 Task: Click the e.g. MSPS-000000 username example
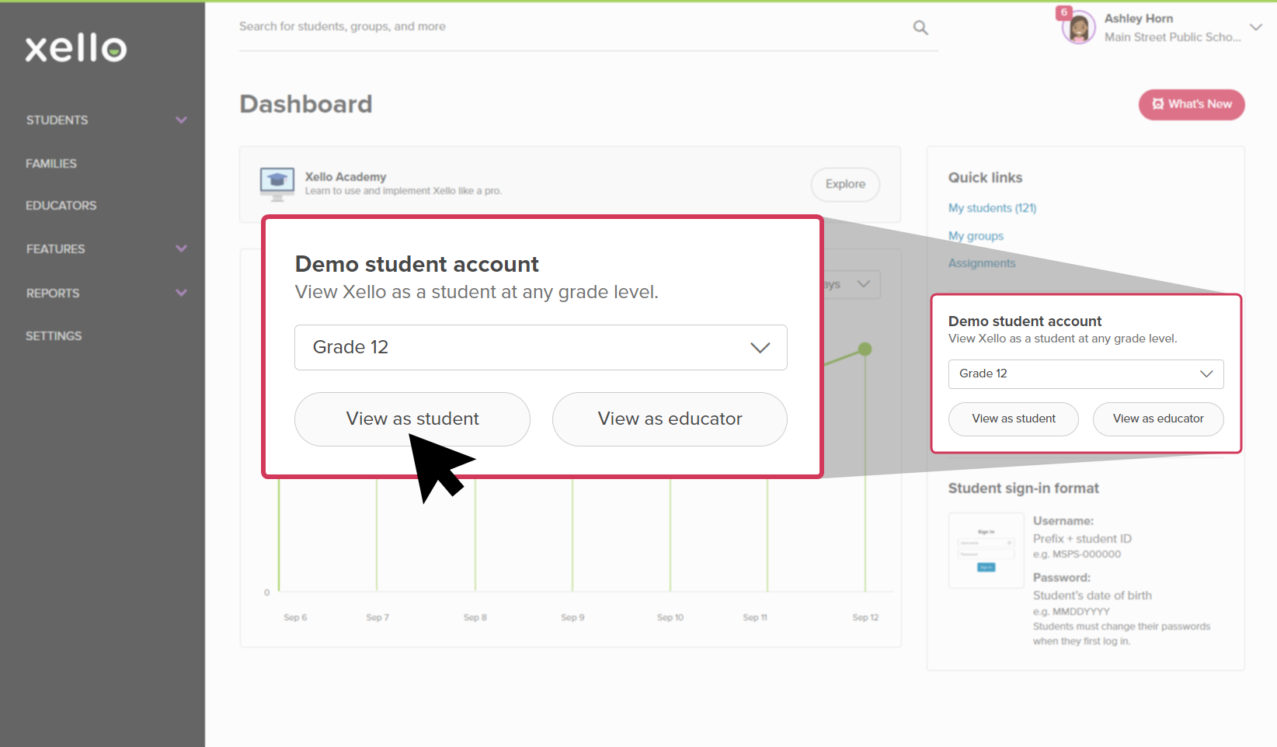point(1077,554)
